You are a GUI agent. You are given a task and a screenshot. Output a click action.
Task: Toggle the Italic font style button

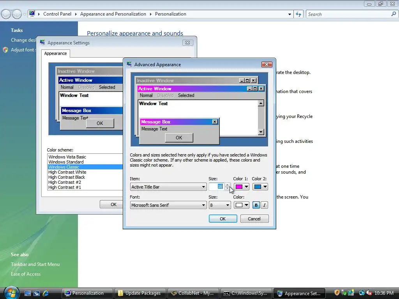tap(265, 205)
